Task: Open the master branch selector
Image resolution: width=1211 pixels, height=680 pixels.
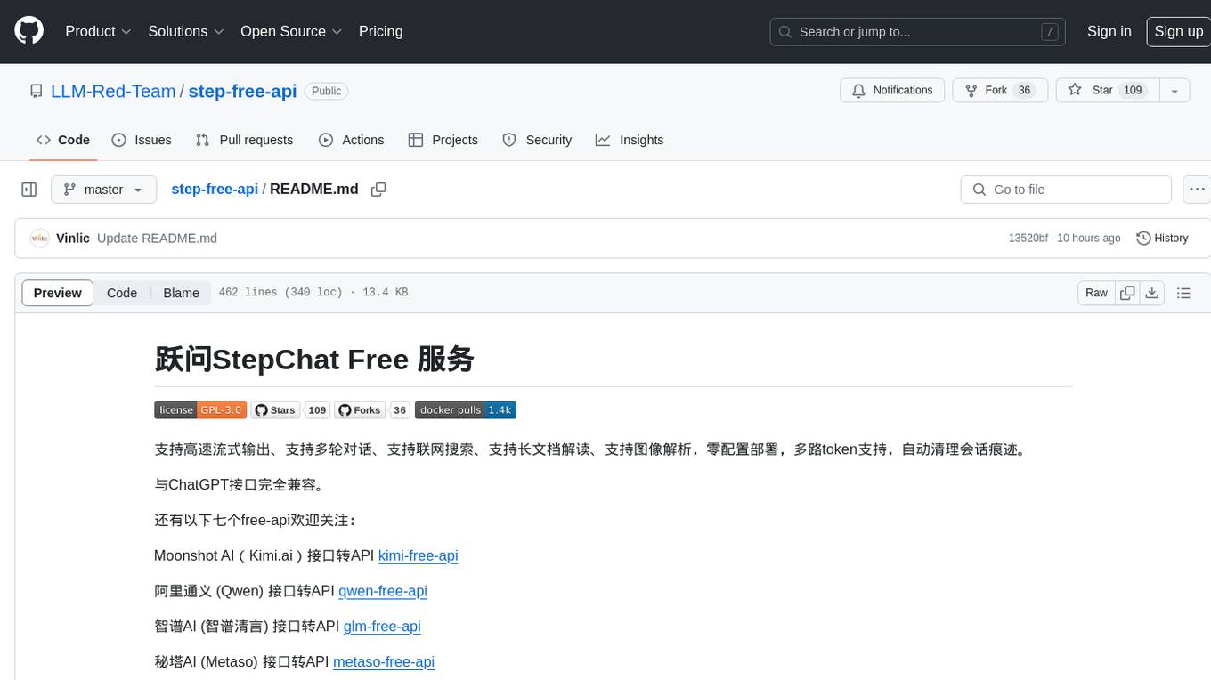Action: pos(103,190)
